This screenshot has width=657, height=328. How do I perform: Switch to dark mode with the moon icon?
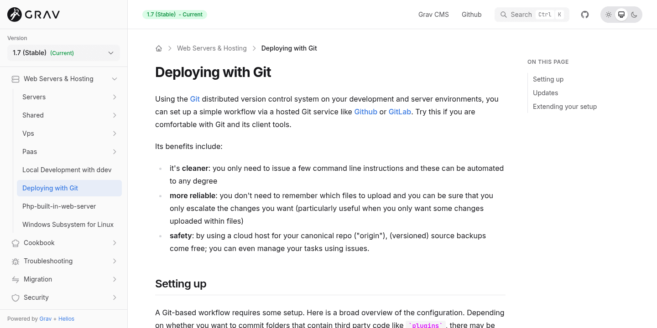coord(634,14)
